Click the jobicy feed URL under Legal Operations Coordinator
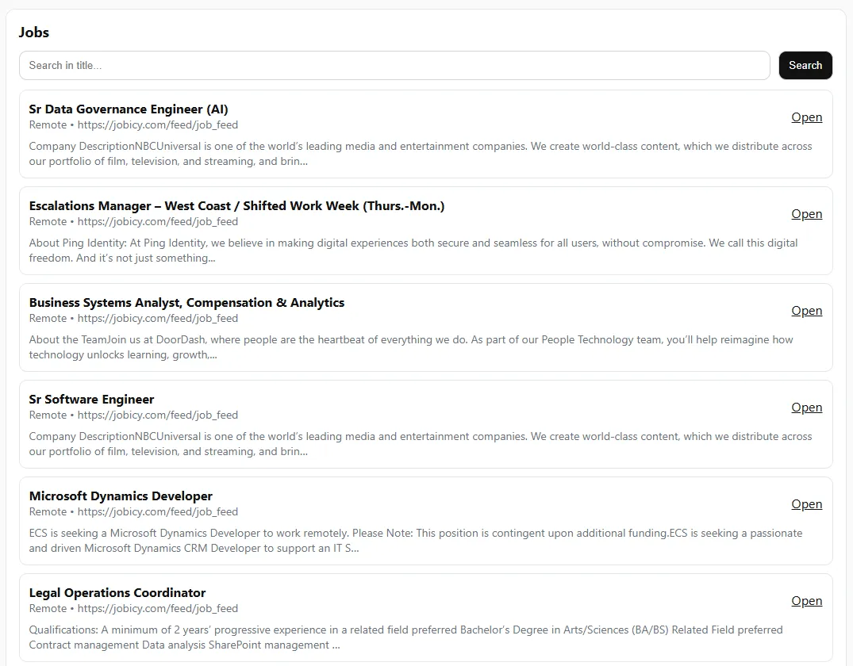Image resolution: width=853 pixels, height=666 pixels. [157, 608]
